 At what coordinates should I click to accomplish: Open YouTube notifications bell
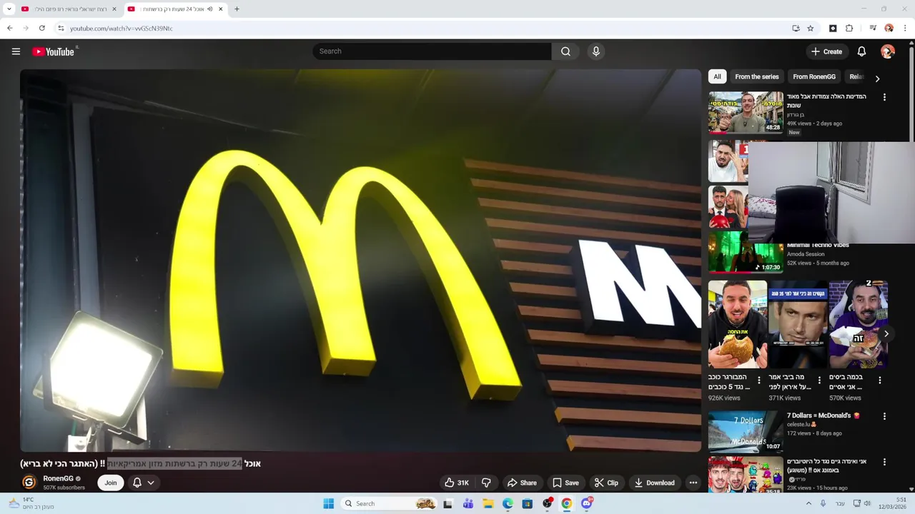click(861, 51)
